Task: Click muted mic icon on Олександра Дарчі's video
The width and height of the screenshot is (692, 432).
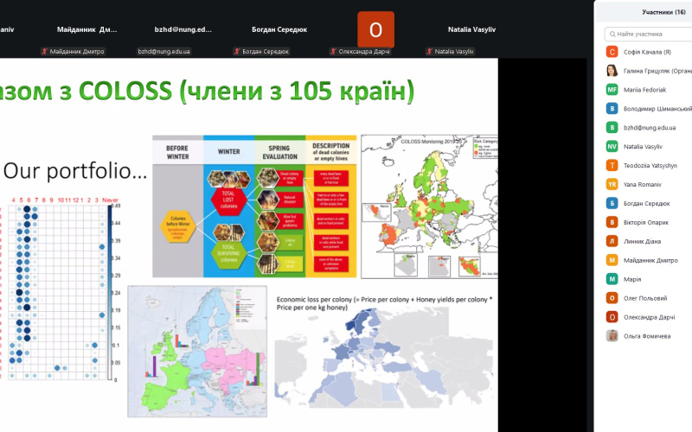Action: (x=333, y=52)
